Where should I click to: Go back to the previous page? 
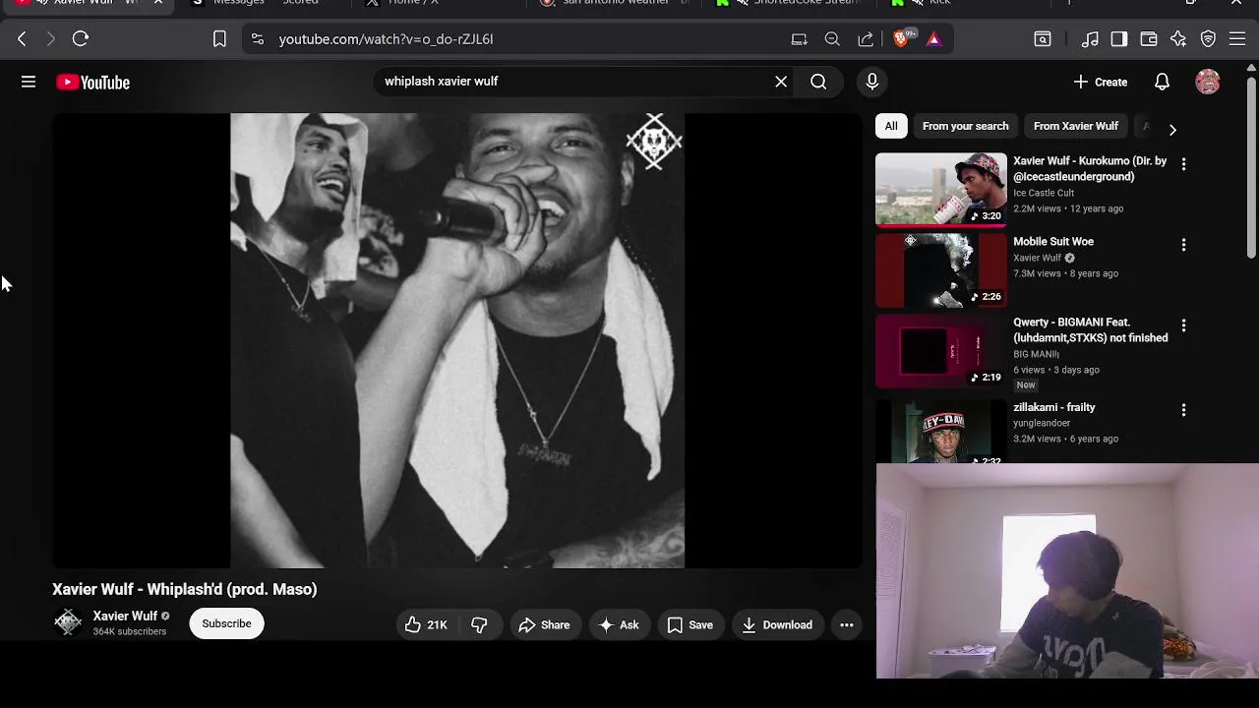pos(22,38)
